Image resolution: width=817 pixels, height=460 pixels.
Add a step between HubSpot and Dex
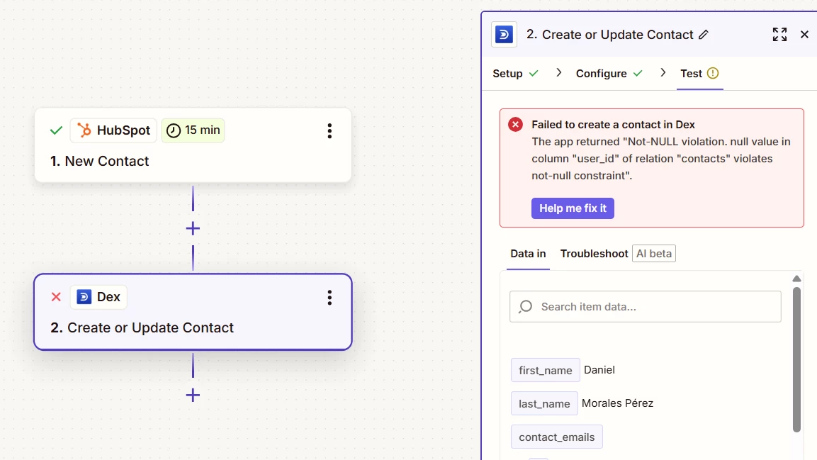tap(193, 228)
